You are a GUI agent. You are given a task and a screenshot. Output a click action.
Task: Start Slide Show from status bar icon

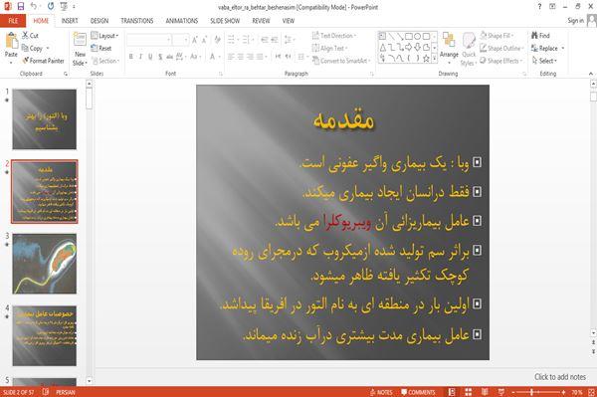tap(501, 392)
